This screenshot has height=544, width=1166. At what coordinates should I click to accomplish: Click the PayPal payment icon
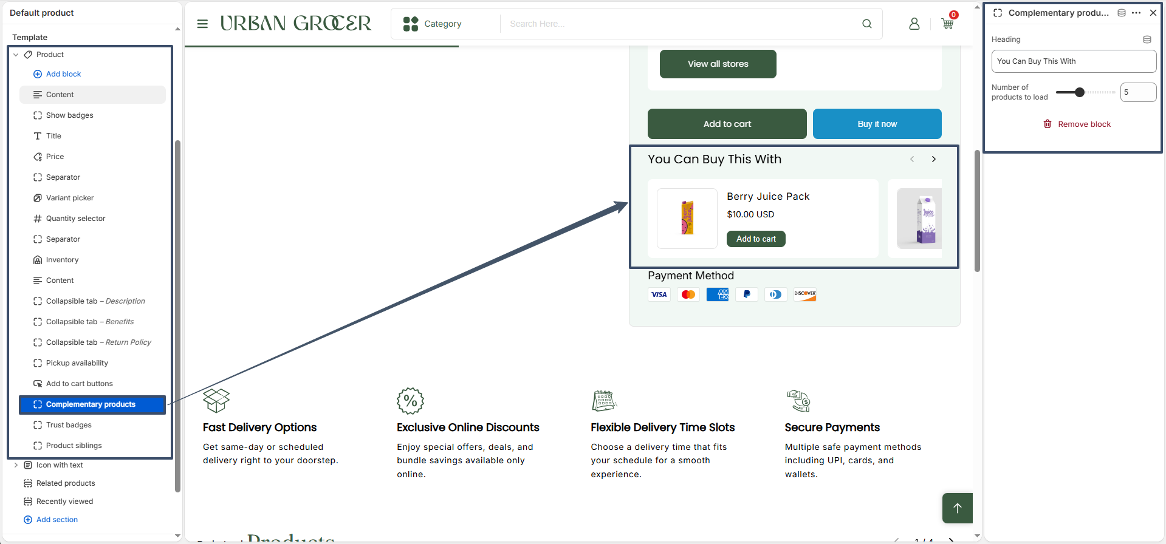tap(747, 294)
